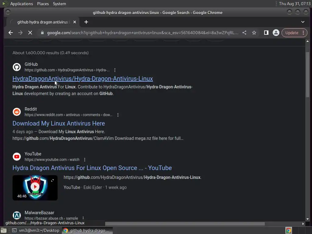Open HydraDragonAntivirus/Hydra-Dragon-Antivirus-Linux link

[83, 79]
